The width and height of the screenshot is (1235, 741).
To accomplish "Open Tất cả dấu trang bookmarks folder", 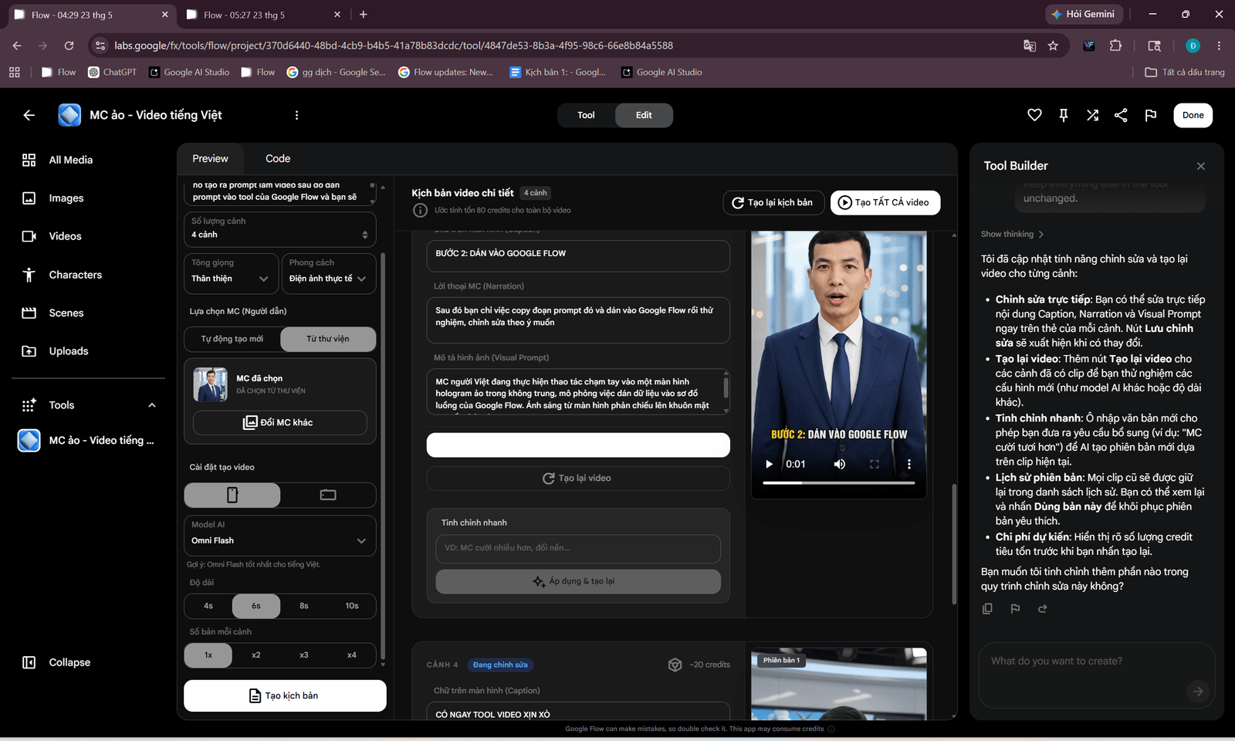I will click(x=1185, y=72).
